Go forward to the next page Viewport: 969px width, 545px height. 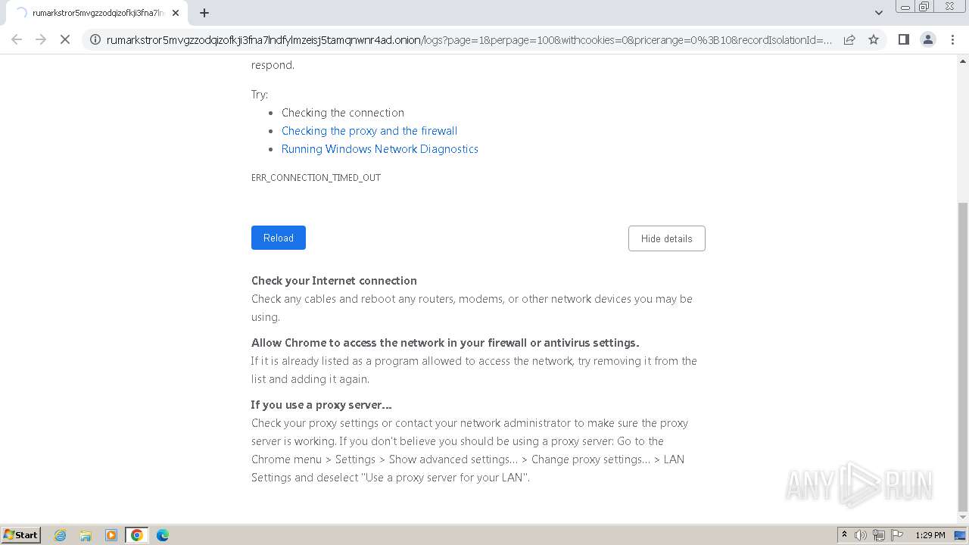(x=41, y=39)
